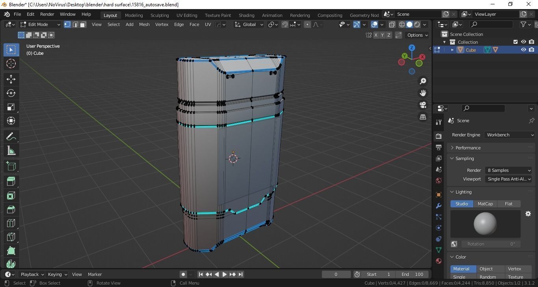Open the Global orientation dropdown

[249, 24]
